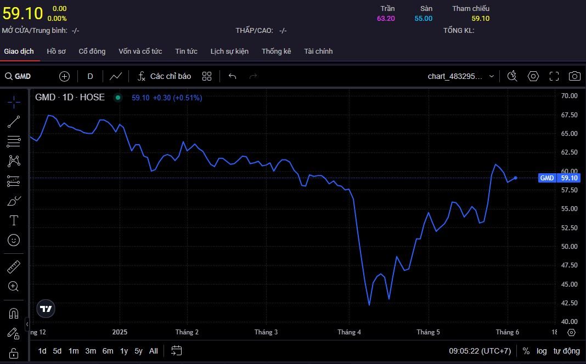Screen dimensions: 586x364
Task: Toggle percentage scale % button
Action: (x=526, y=351)
